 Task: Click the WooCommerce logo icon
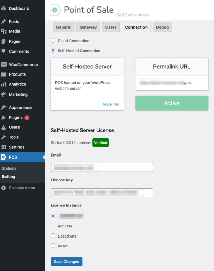click(4, 64)
